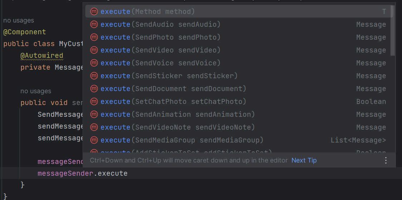Click the @Autowired annotation
Image resolution: width=402 pixels, height=200 pixels.
(x=42, y=56)
